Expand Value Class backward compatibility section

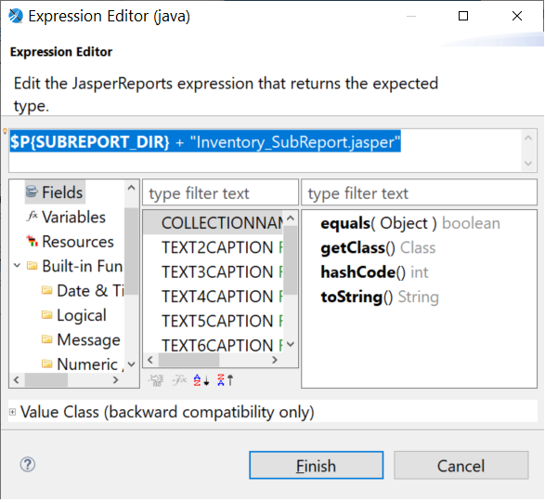point(12,412)
